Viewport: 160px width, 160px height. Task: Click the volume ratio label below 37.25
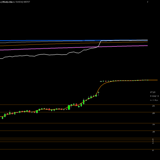154,96
